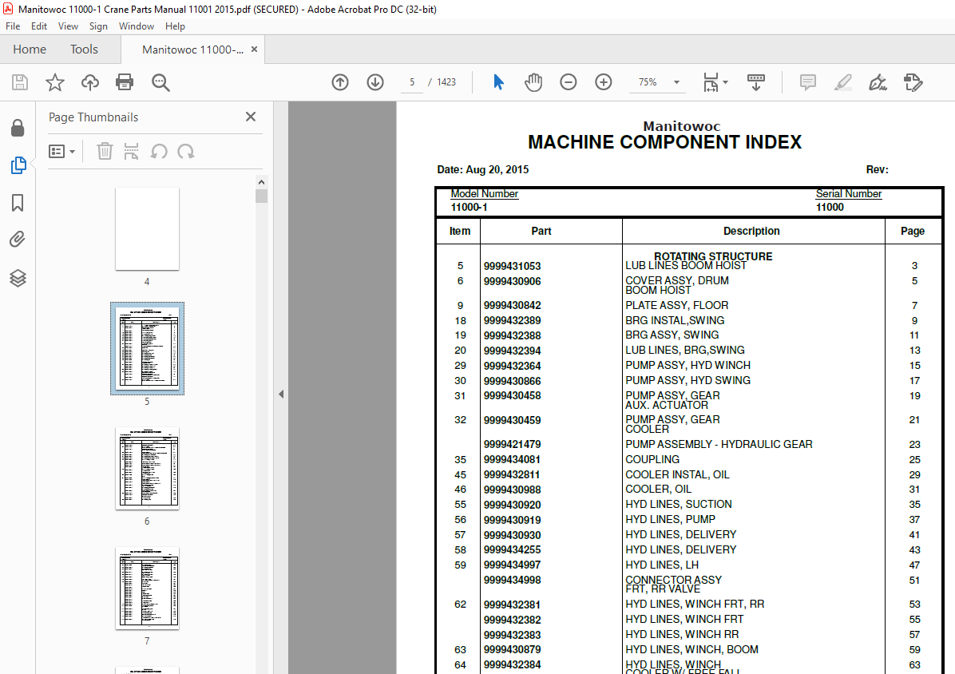Image resolution: width=955 pixels, height=674 pixels.
Task: Select page 5 thumbnail
Action: click(x=147, y=348)
